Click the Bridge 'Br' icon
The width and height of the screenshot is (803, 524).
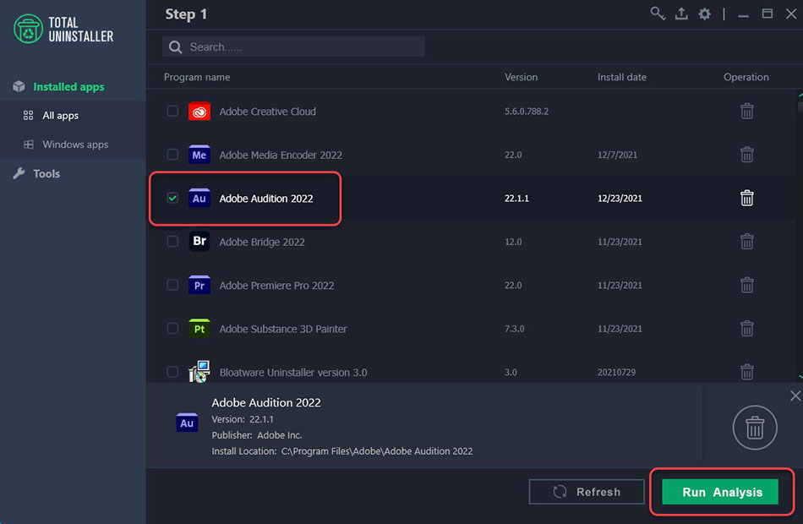(199, 241)
